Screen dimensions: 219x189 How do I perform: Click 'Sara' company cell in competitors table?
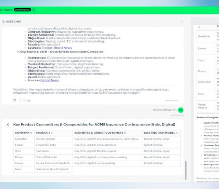(x=24, y=169)
